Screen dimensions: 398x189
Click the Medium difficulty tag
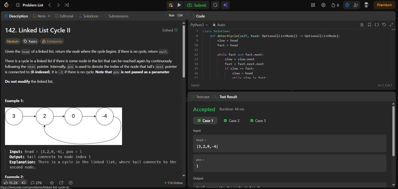(13, 41)
